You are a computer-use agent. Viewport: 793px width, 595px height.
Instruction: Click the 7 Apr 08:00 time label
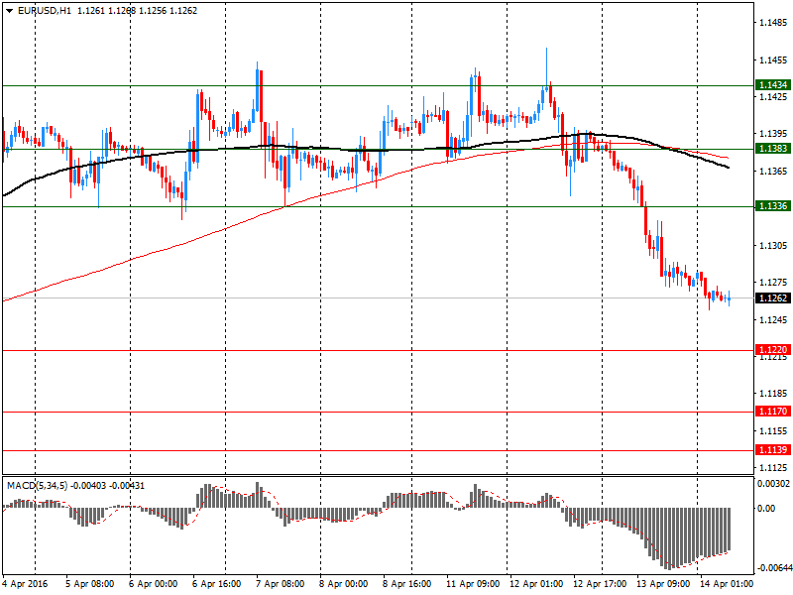(281, 584)
